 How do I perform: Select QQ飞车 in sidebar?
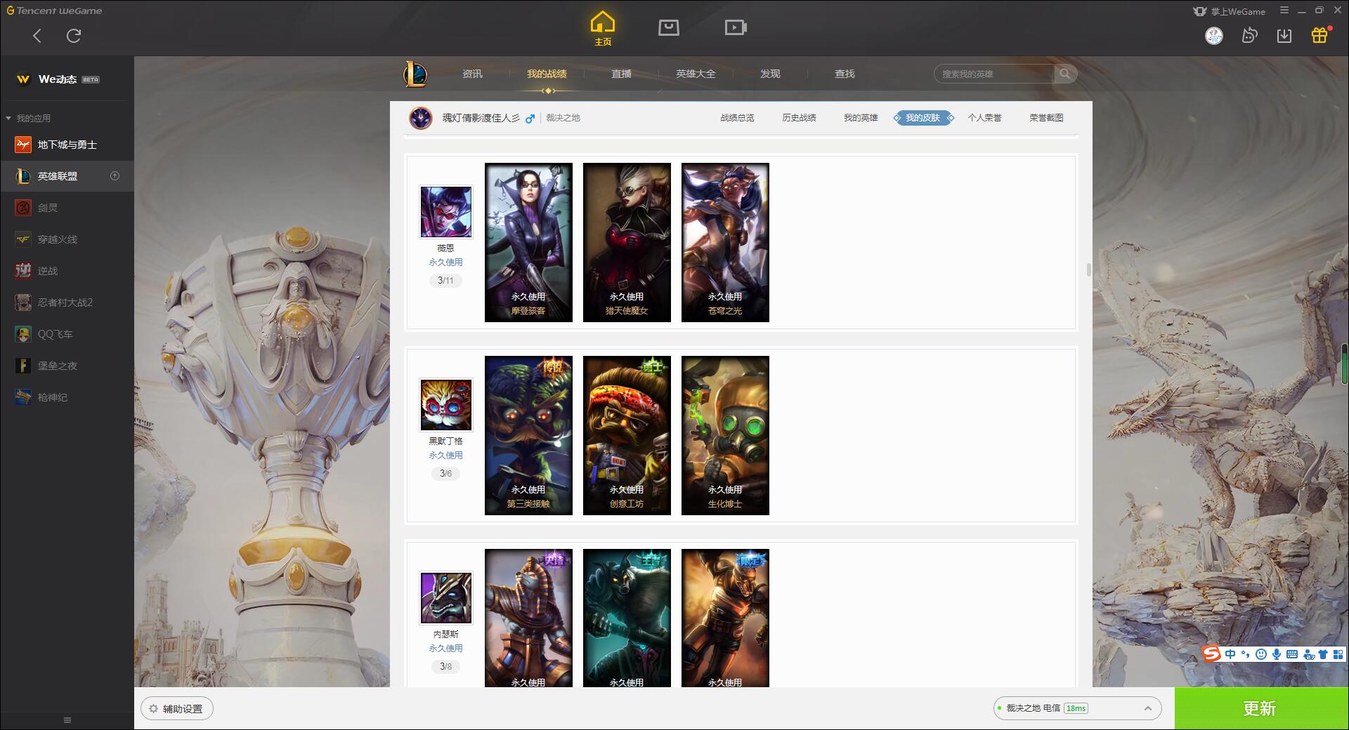click(67, 334)
